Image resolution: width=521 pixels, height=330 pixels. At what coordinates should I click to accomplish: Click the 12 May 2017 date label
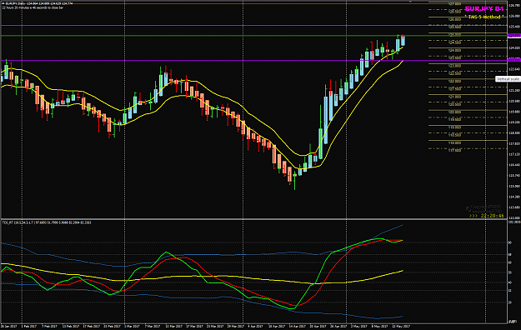coord(401,327)
